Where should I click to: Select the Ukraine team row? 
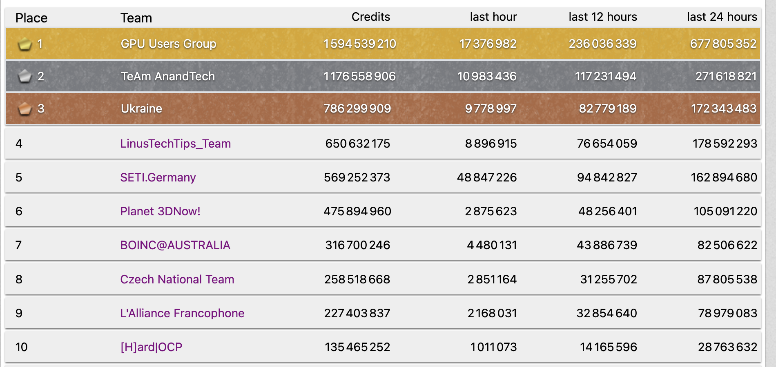click(x=383, y=108)
